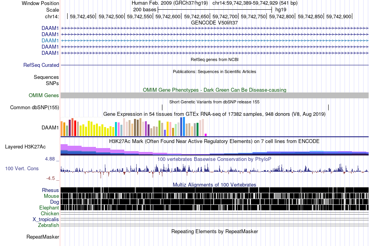
Task: Open 'Multiz Alignments of 100 Vertebrates' title
Action: (x=214, y=185)
